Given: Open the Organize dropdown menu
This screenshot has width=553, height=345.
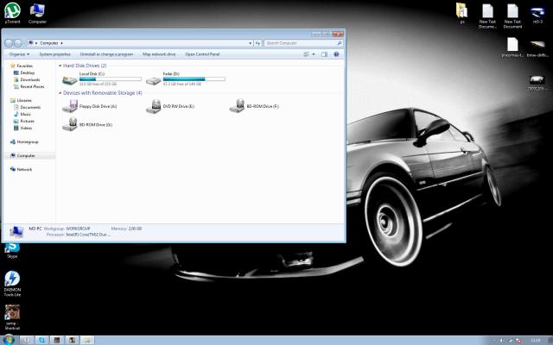Looking at the screenshot, I should (20, 53).
